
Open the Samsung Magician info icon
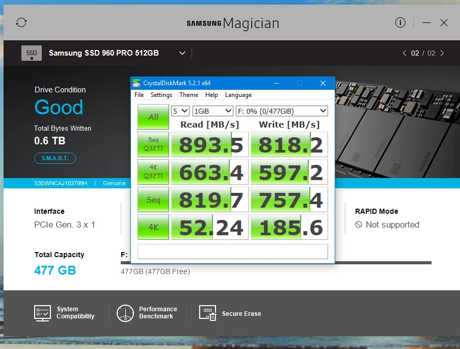(x=400, y=22)
